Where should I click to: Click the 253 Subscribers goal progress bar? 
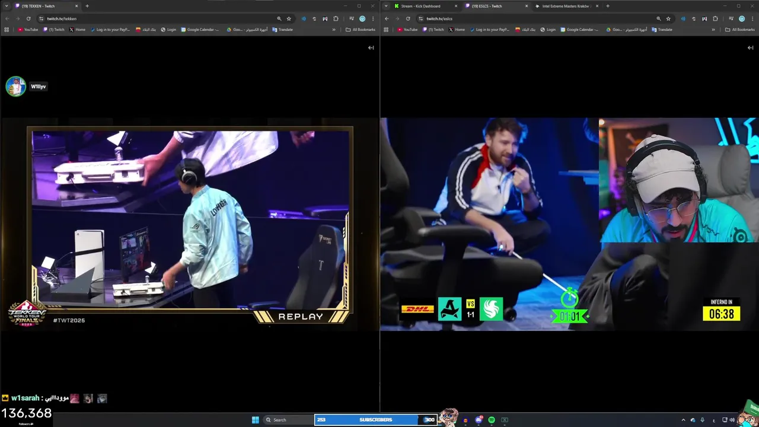click(x=376, y=420)
